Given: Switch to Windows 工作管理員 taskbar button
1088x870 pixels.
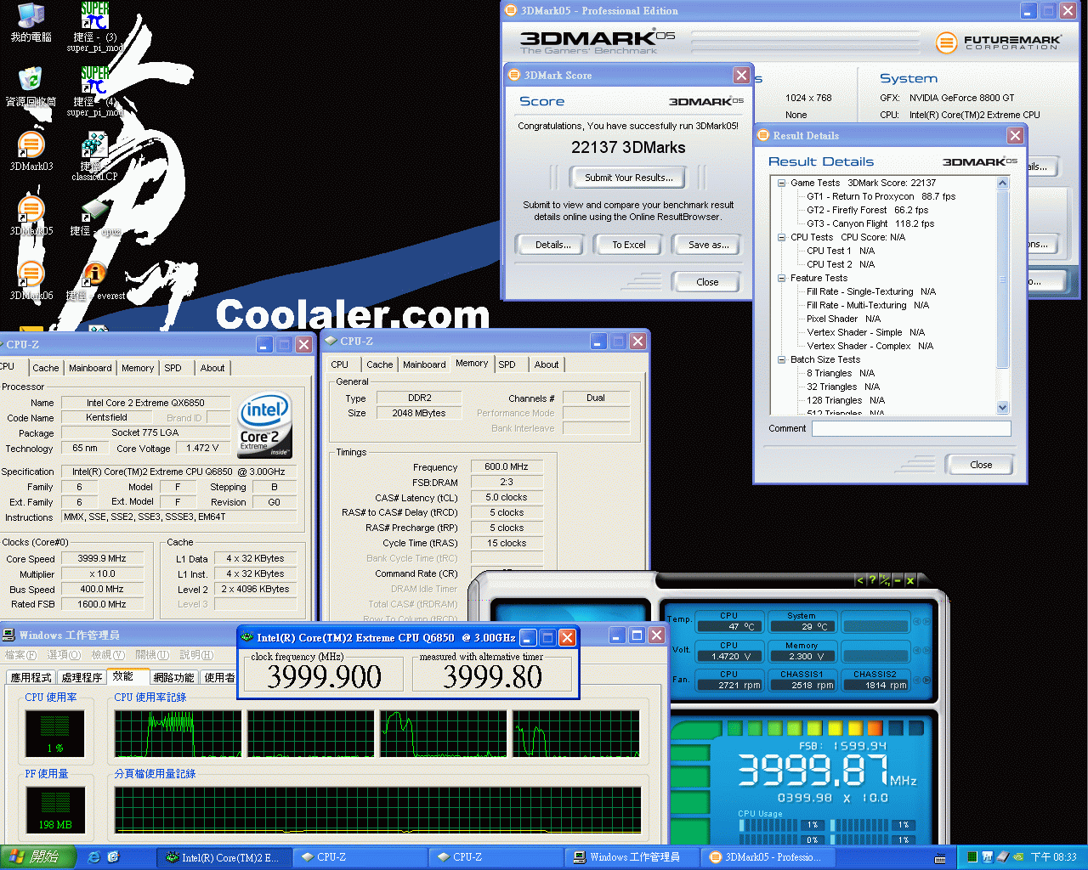Looking at the screenshot, I should click(x=633, y=857).
